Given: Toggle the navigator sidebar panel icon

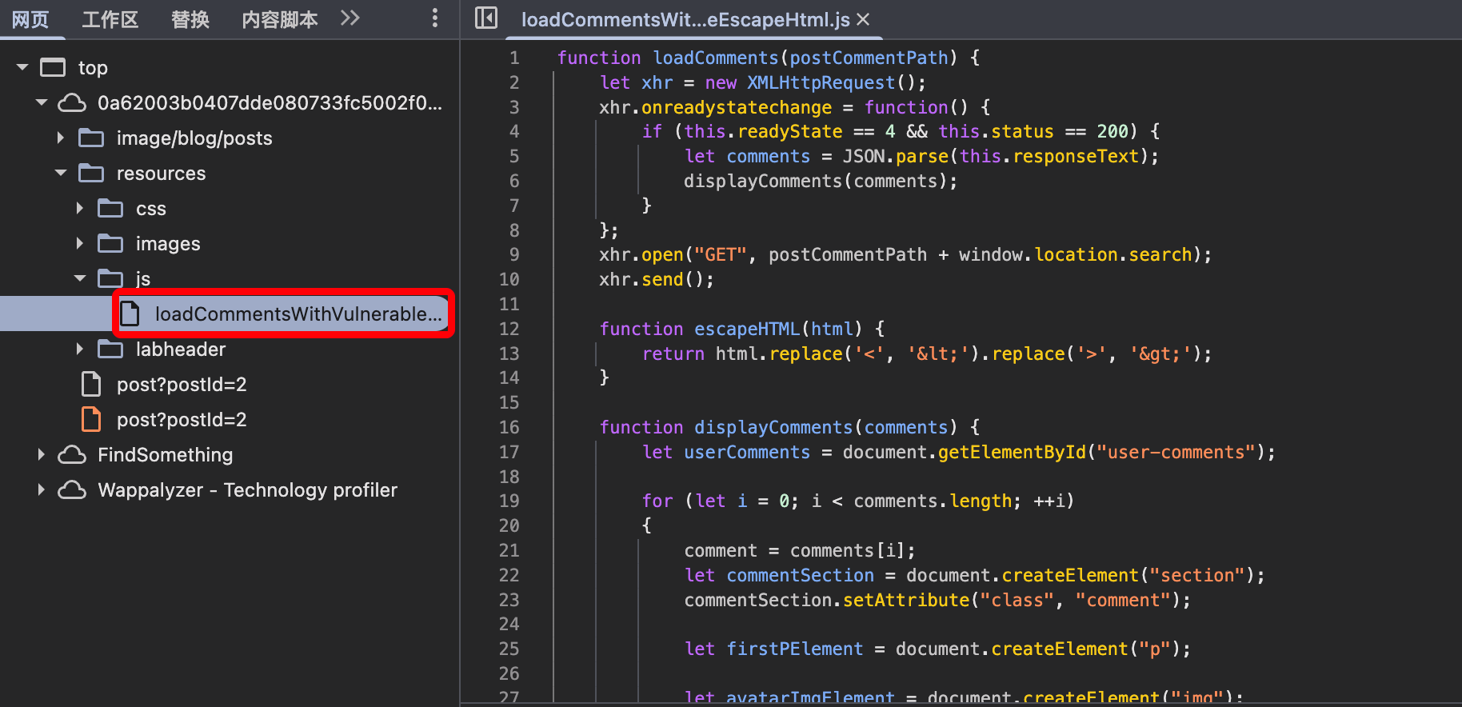Looking at the screenshot, I should point(485,18).
